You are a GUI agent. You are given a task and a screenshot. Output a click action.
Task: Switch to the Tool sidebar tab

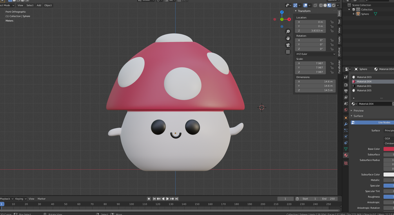point(340,22)
